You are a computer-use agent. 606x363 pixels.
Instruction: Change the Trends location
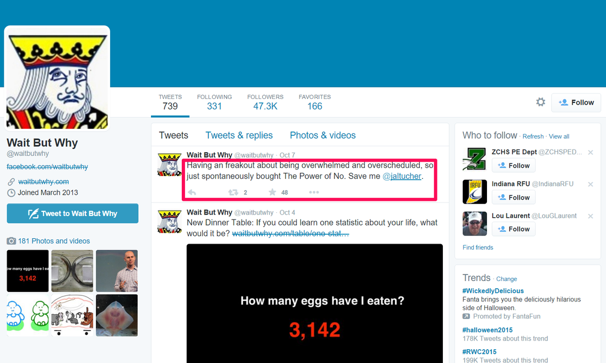coord(506,279)
